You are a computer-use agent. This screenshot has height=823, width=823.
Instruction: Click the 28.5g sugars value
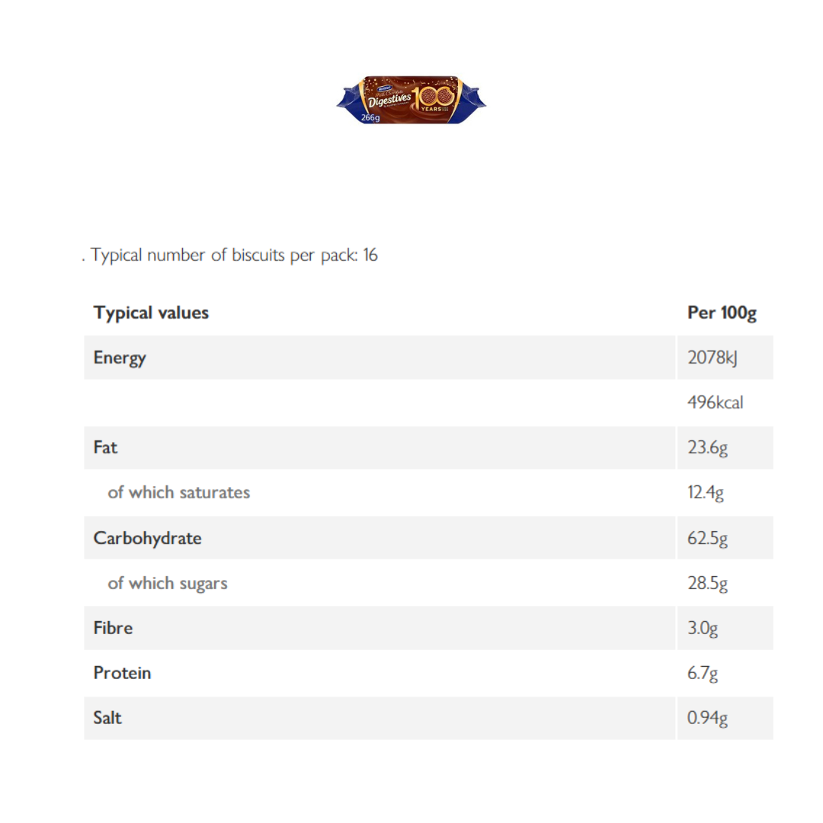[707, 583]
